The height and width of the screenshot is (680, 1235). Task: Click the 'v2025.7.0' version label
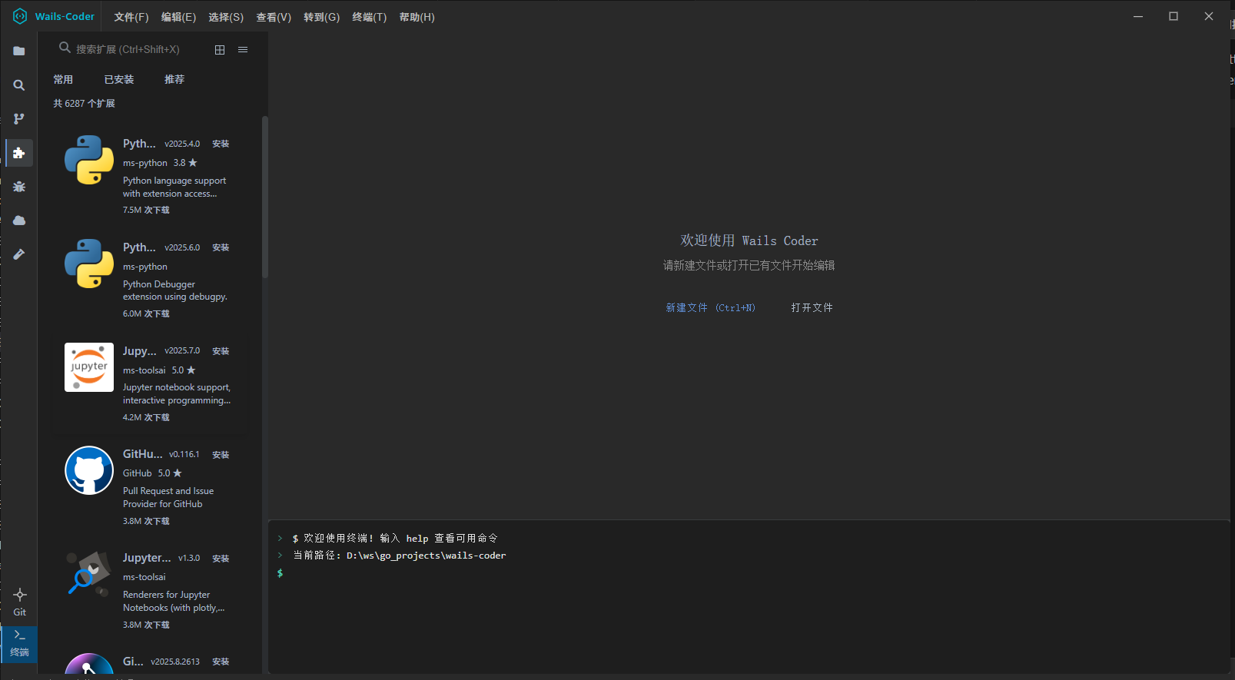[x=182, y=351]
